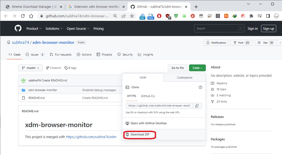Open the clone help question mark
The height and width of the screenshot is (155, 282).
[x=200, y=87]
